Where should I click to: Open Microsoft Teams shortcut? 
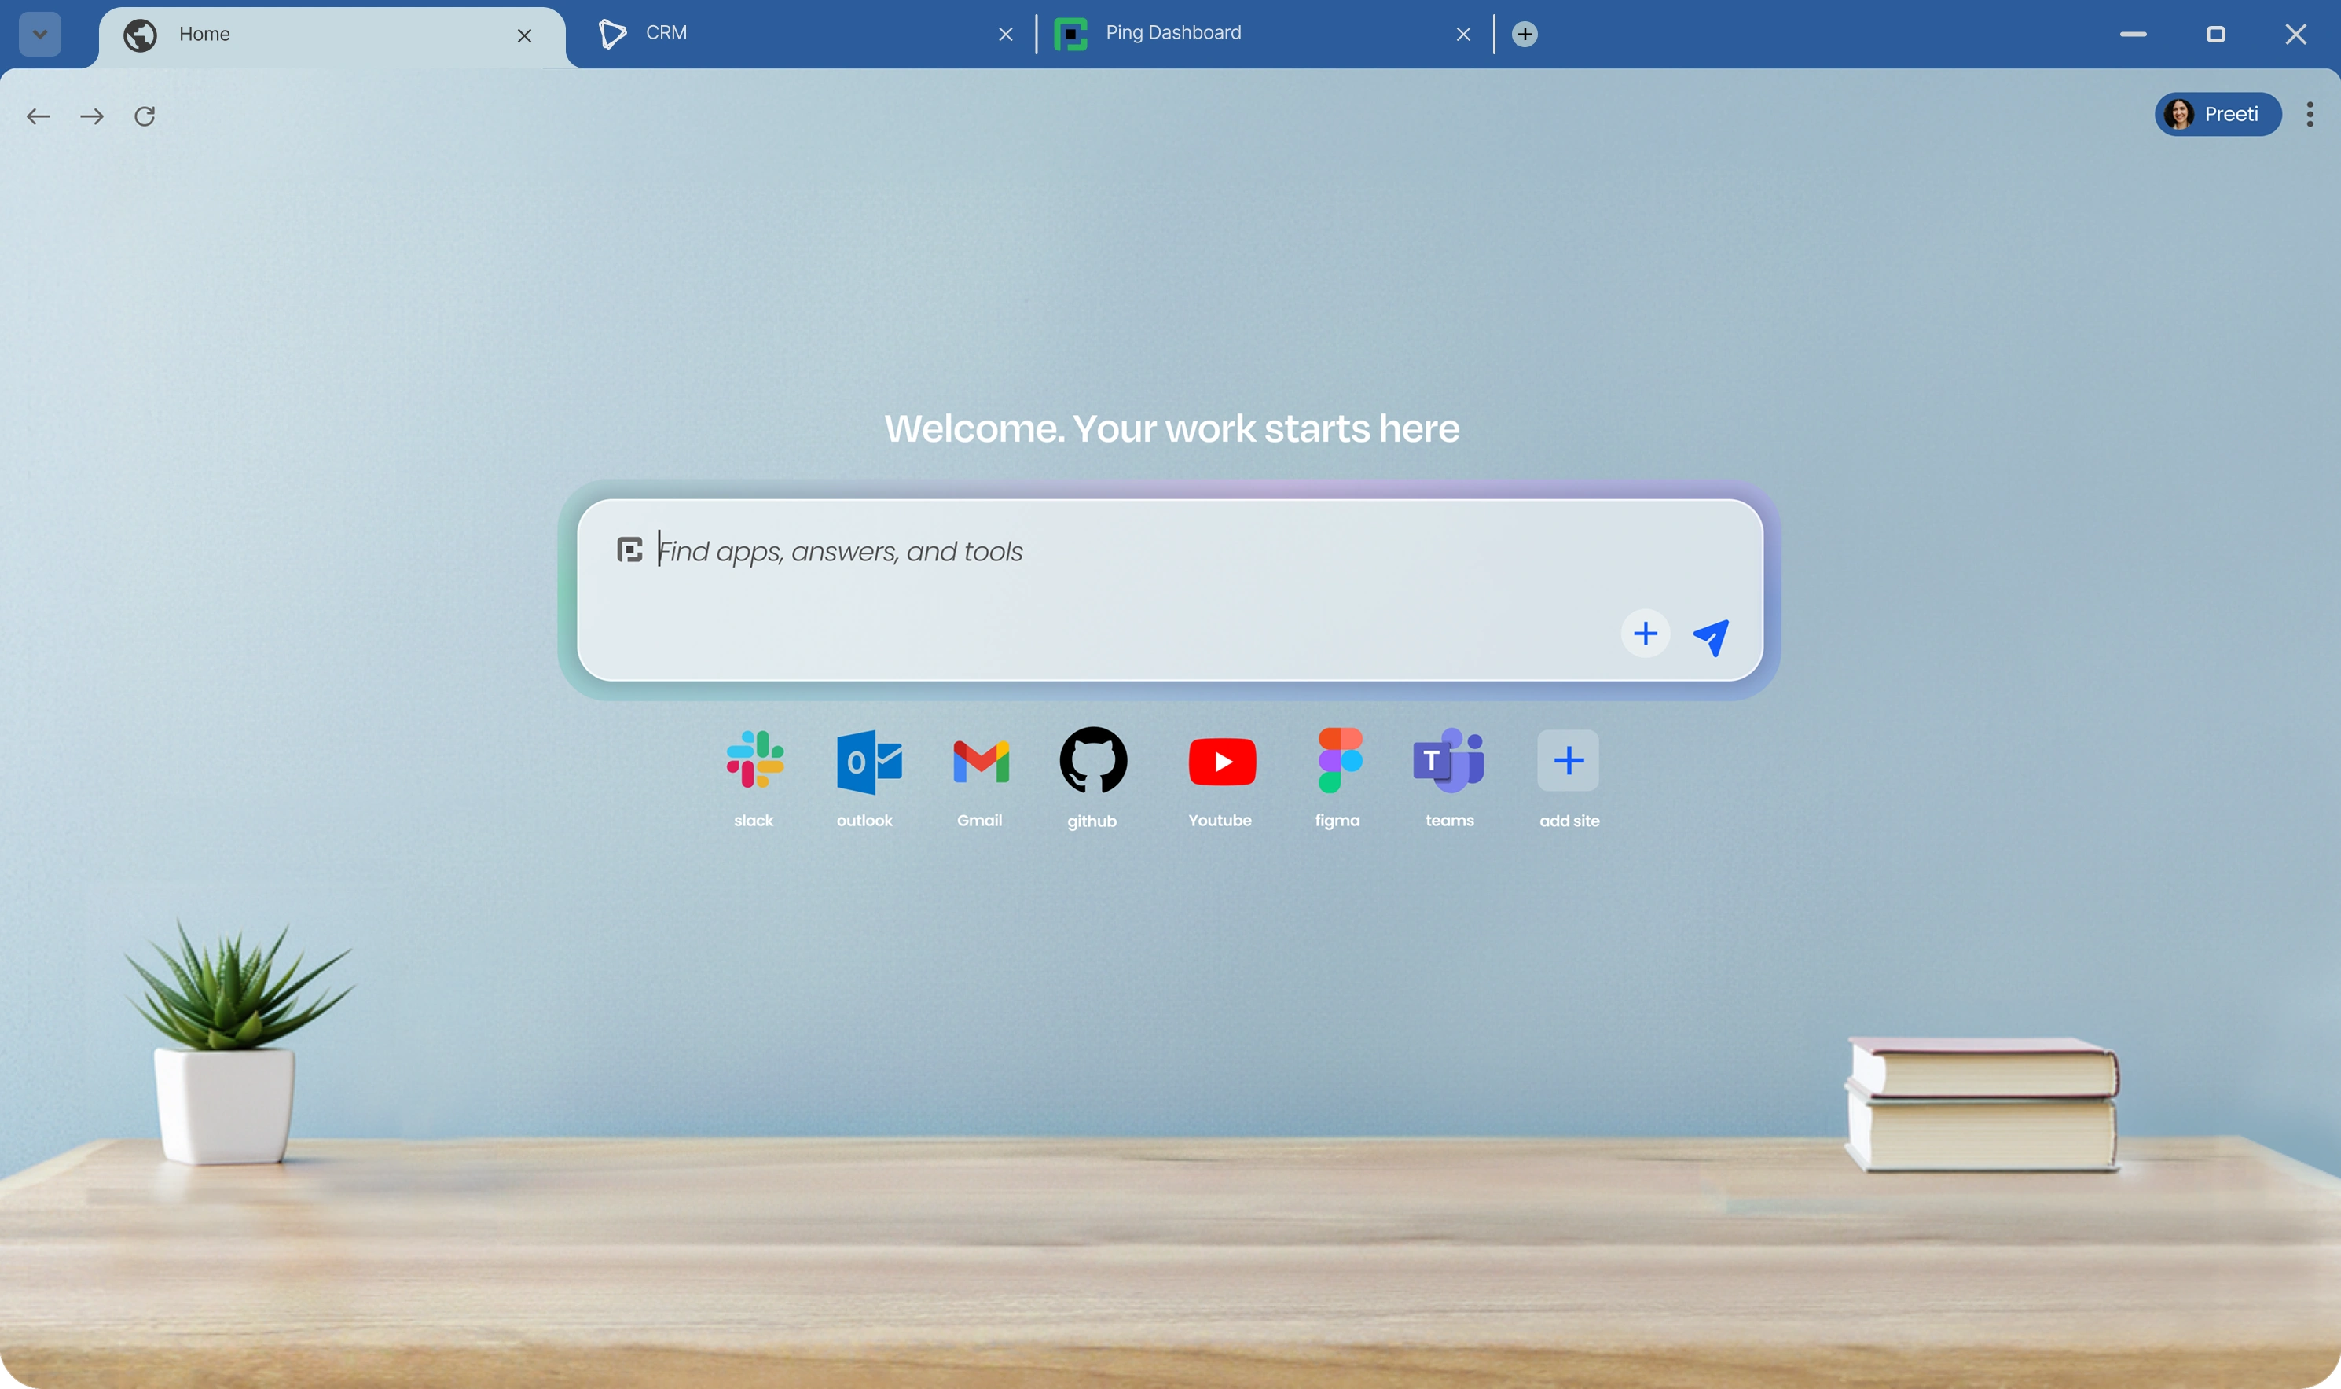tap(1448, 761)
